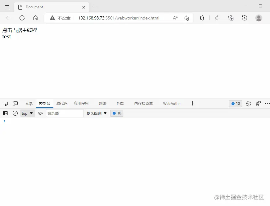The image size is (270, 206).
Task: Open the send feedback icon in DevTools
Action: [x=258, y=103]
